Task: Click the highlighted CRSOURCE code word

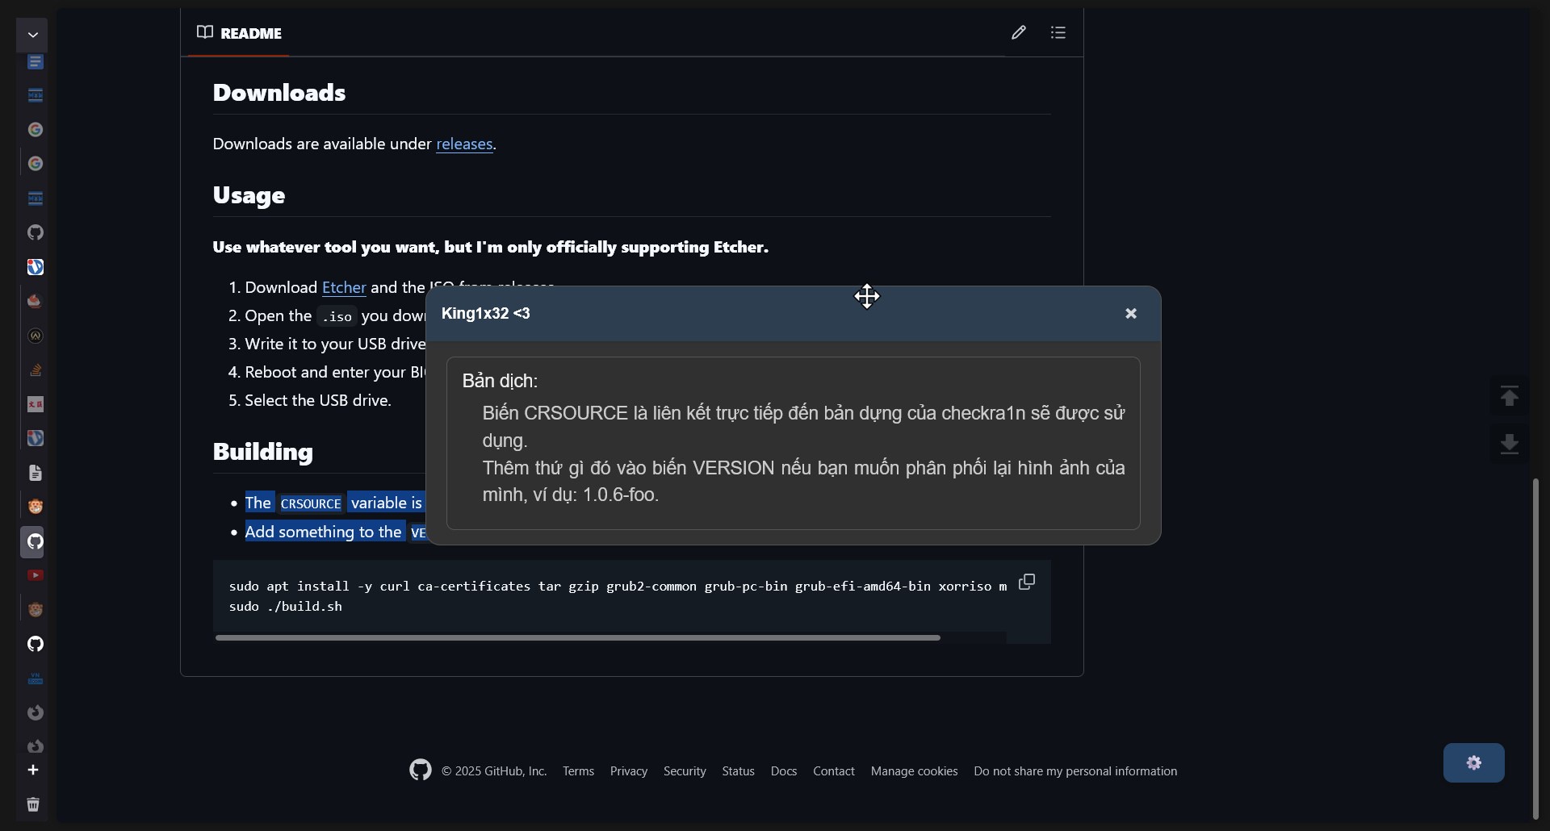Action: pos(311,503)
